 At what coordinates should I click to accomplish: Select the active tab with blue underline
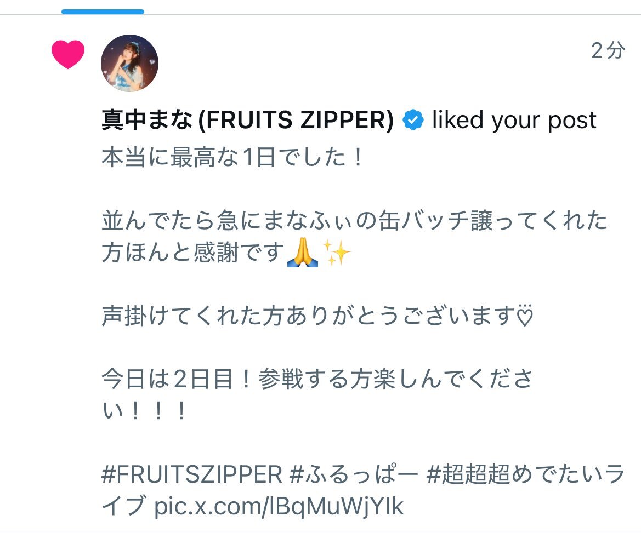coord(103,12)
